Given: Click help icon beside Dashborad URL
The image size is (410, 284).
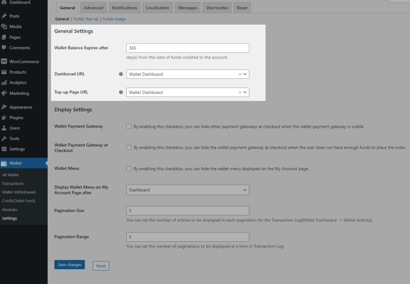Looking at the screenshot, I should (x=121, y=74).
